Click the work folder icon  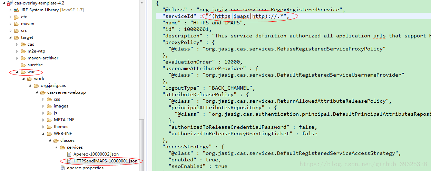[30, 79]
